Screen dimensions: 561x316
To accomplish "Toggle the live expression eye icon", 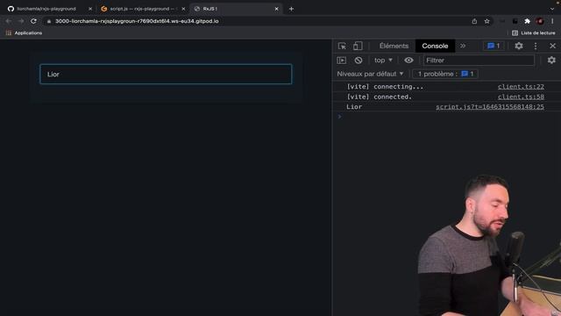I will [x=408, y=61].
